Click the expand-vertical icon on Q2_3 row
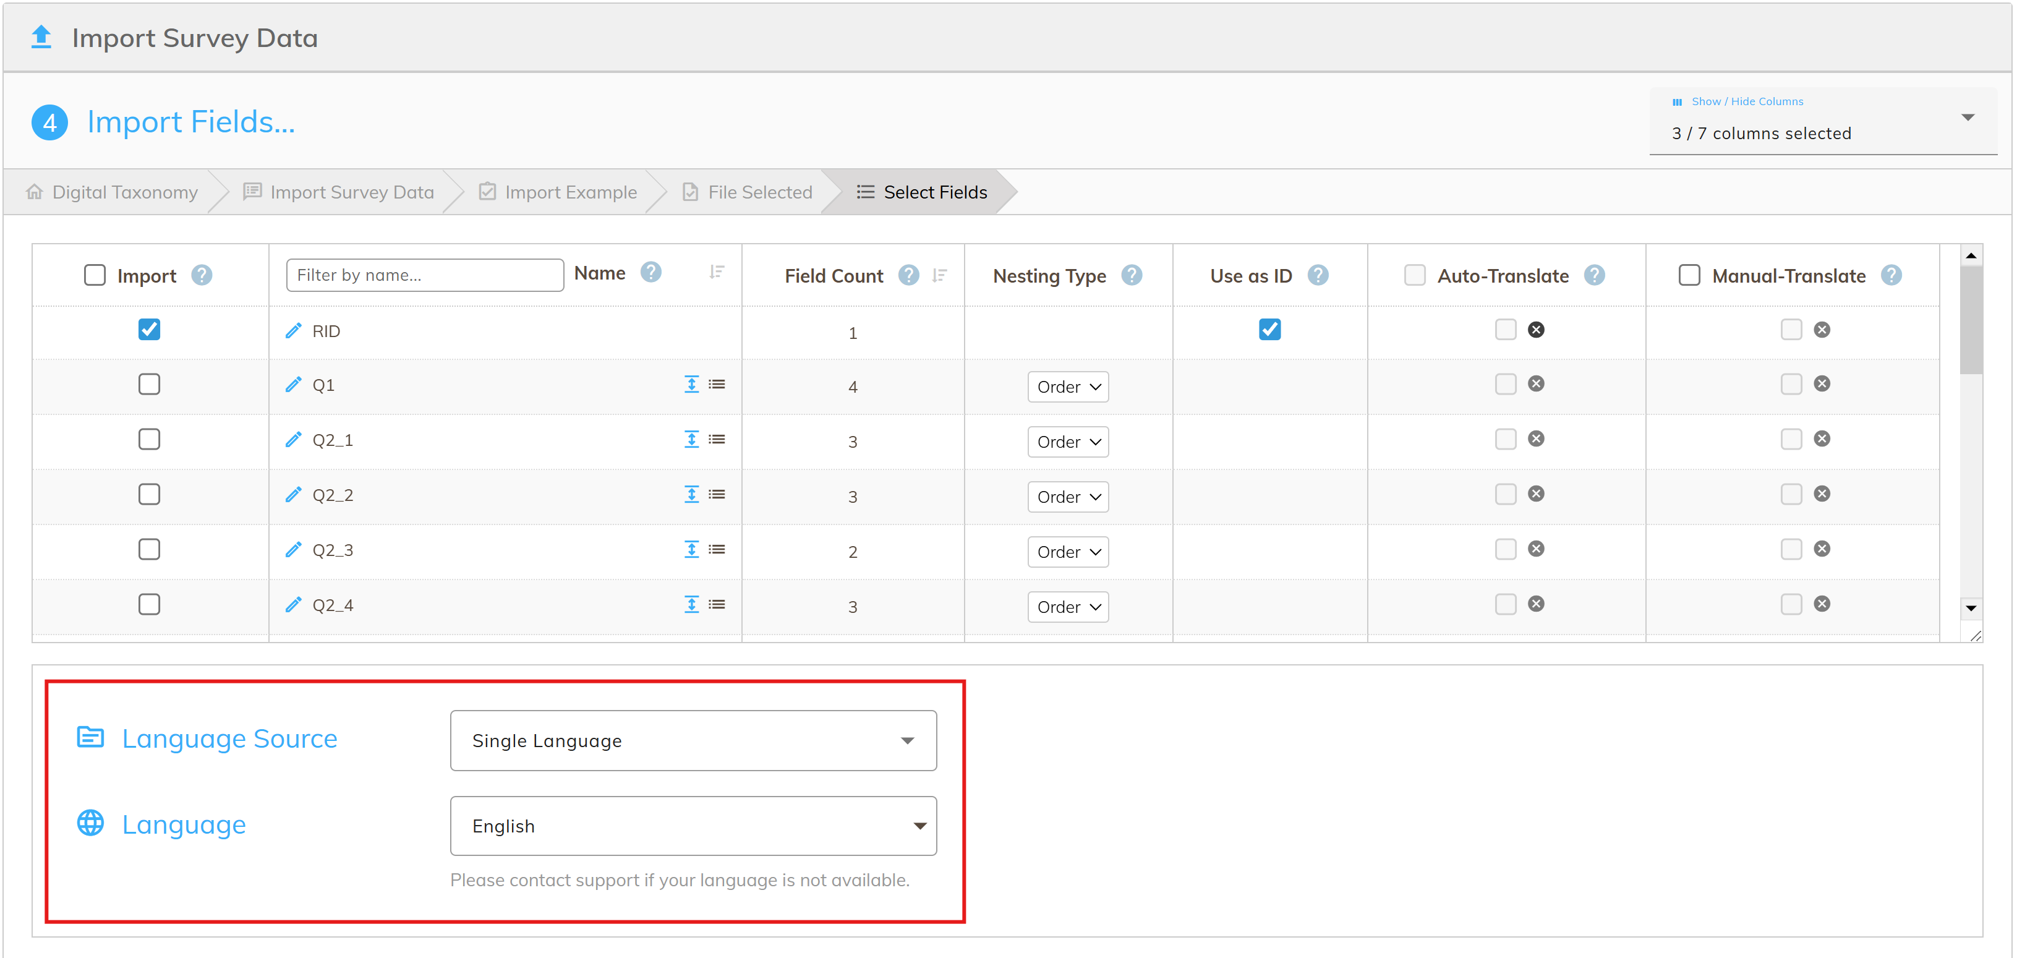The image size is (2017, 958). click(x=691, y=549)
